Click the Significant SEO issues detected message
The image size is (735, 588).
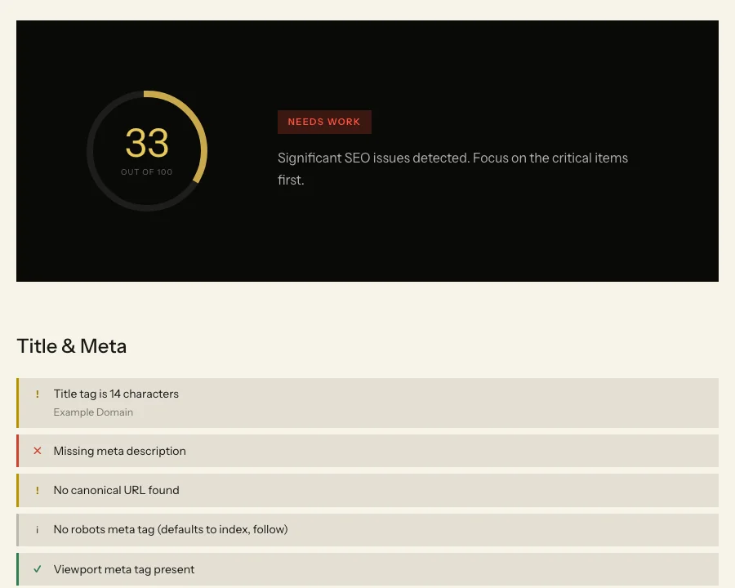click(x=452, y=169)
